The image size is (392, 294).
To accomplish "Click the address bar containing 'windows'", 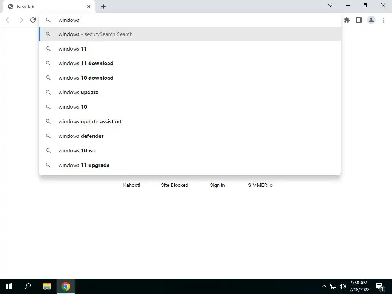I will (x=190, y=20).
